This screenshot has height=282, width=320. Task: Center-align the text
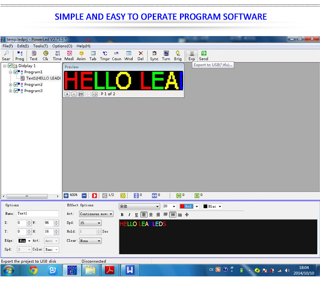coord(151,215)
